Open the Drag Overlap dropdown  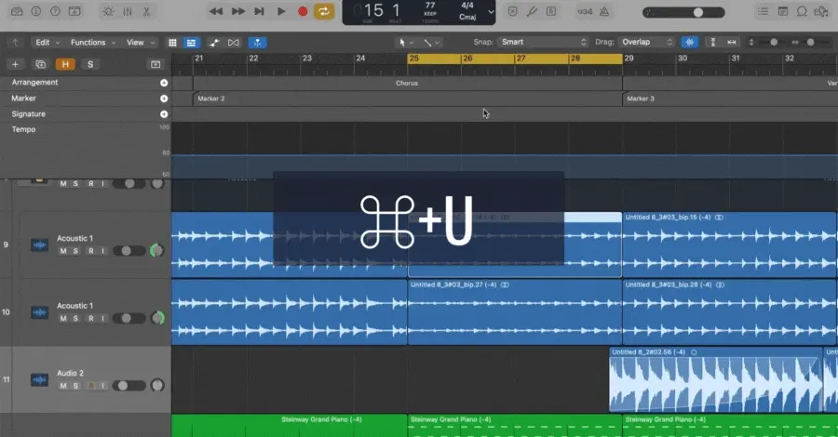pos(646,42)
